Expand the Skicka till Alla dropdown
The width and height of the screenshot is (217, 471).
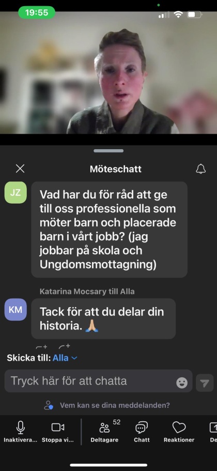pos(65,358)
